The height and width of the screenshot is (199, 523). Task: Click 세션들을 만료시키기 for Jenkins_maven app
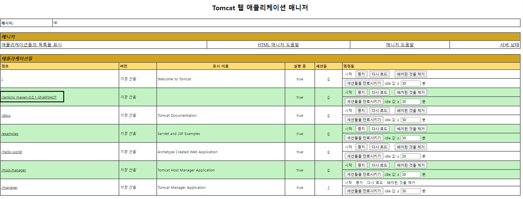[x=364, y=102]
